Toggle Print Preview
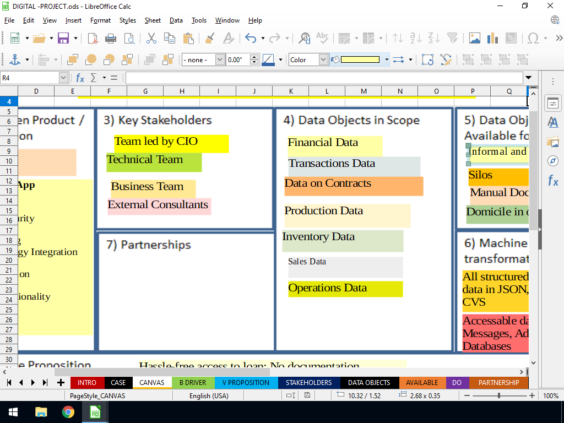The width and height of the screenshot is (564, 423). 129,38
